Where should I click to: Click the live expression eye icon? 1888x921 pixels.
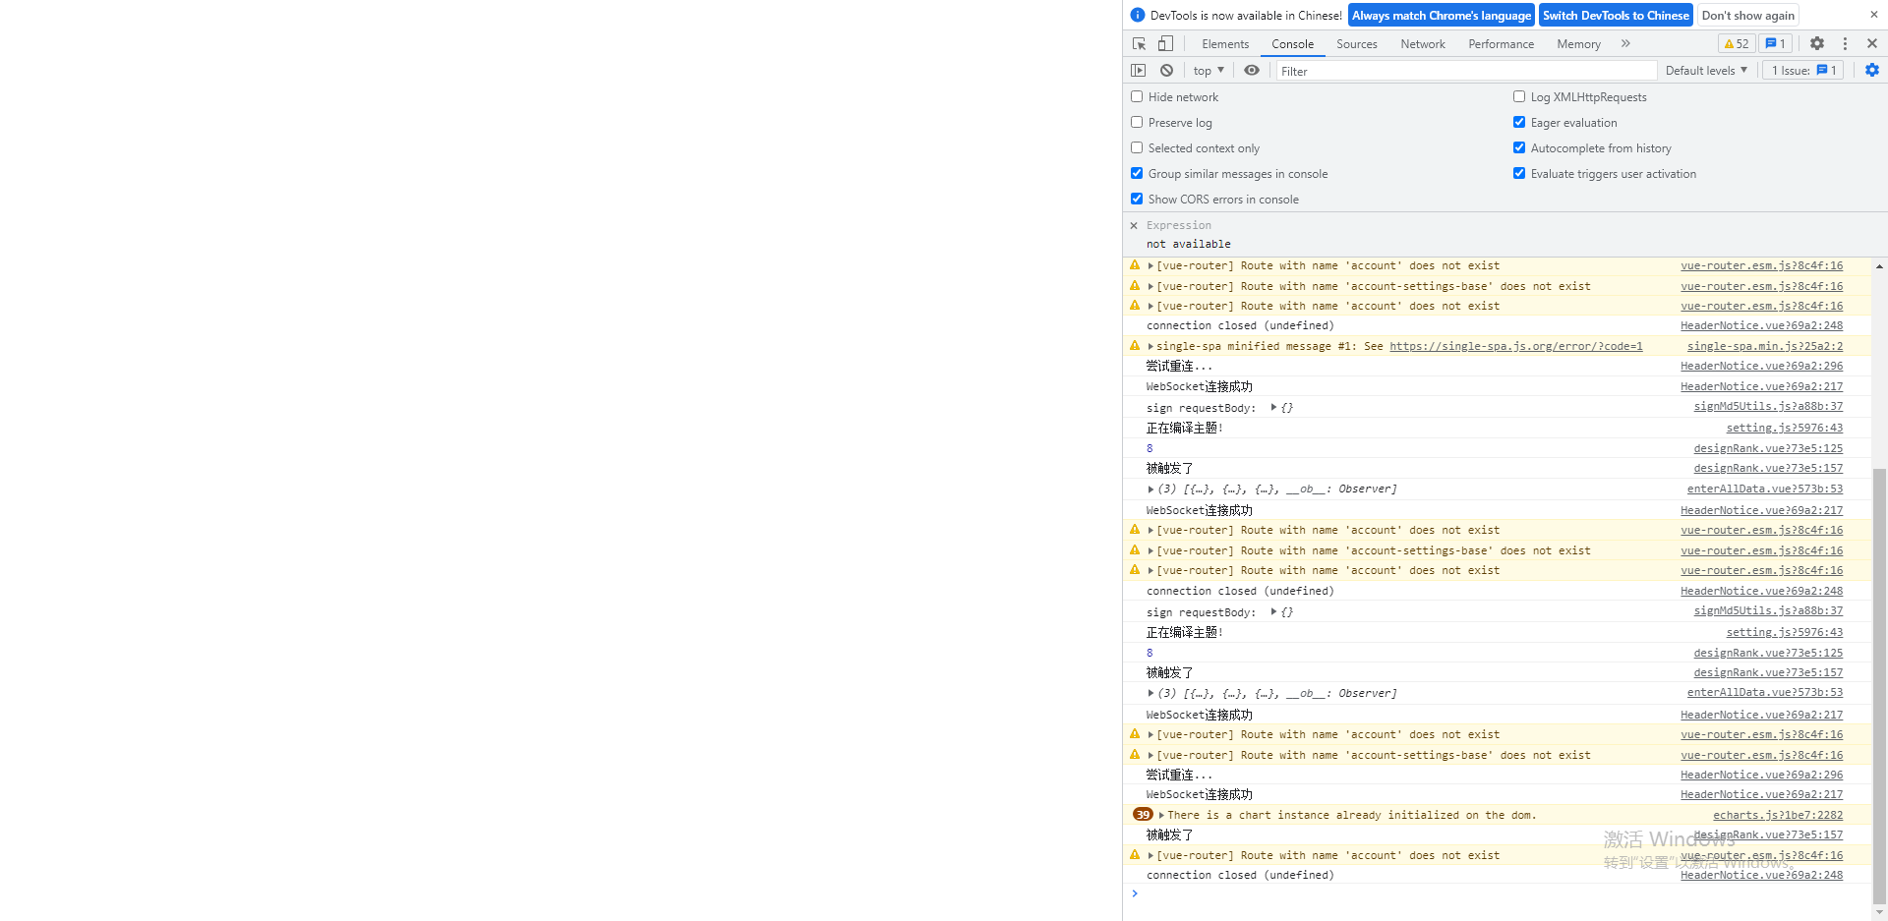pos(1251,70)
